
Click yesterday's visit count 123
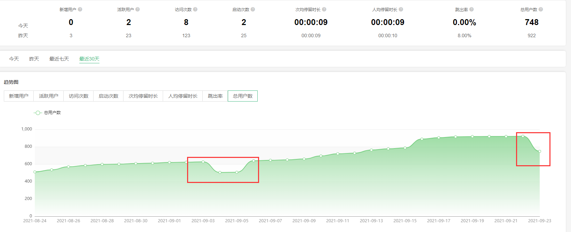(186, 35)
